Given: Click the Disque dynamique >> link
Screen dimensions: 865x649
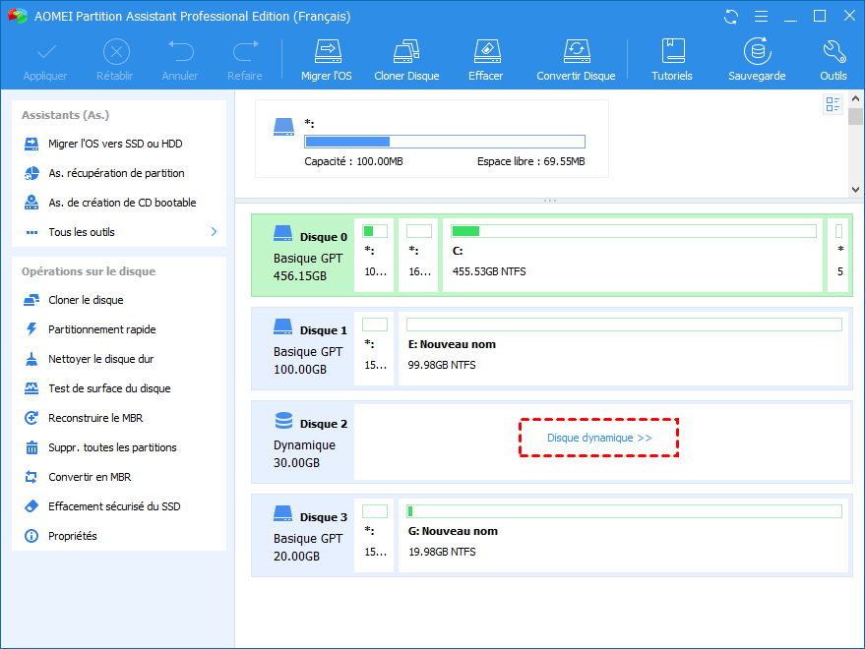Looking at the screenshot, I should (599, 438).
